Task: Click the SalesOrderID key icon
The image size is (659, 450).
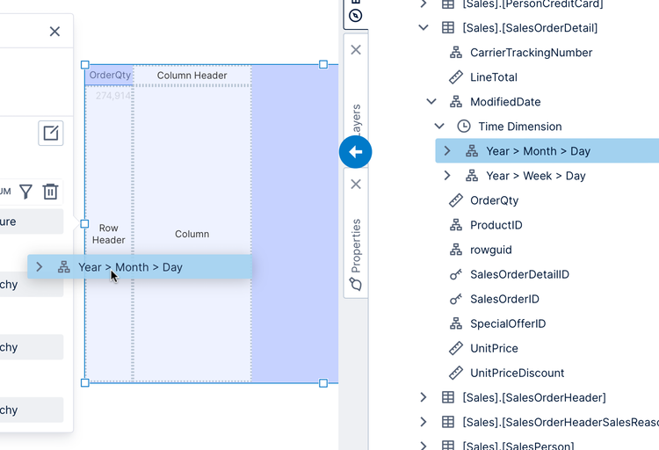Action: [x=455, y=299]
